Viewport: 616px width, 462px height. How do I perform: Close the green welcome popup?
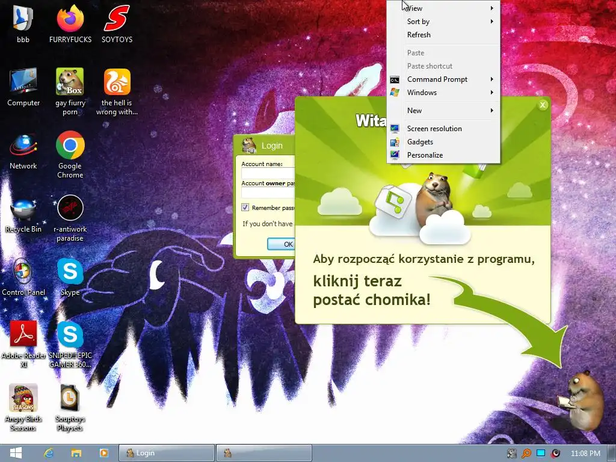pyautogui.click(x=543, y=105)
